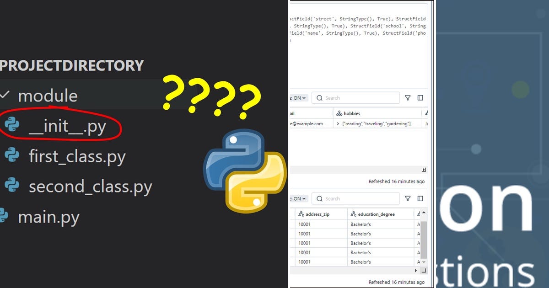This screenshot has width=549, height=288.
Task: Open the ON dropdown above hobbies table
Action: 299,98
